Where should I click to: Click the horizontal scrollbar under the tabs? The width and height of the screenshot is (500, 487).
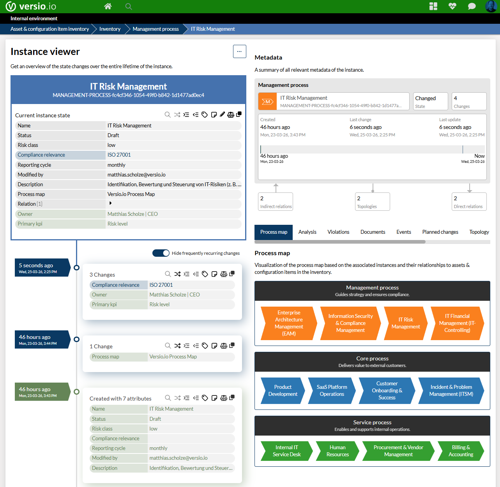coord(340,242)
